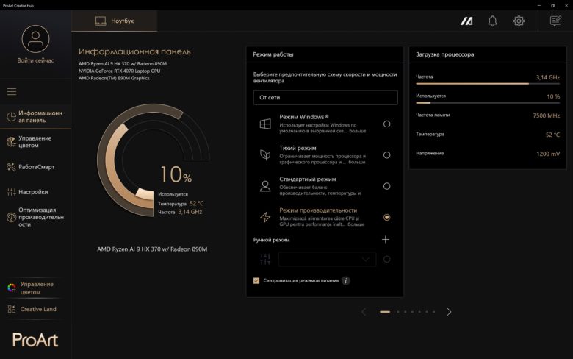Open the feedback note icon top right
The width and height of the screenshot is (573, 359).
click(x=555, y=21)
